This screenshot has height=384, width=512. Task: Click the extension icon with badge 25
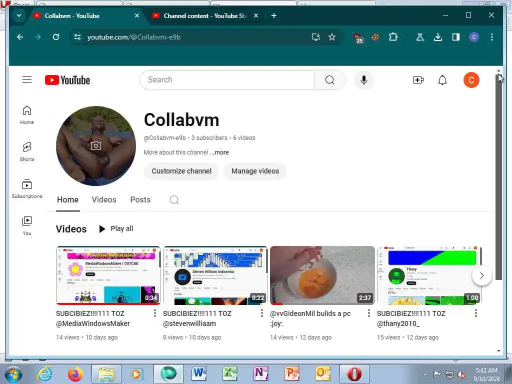(x=358, y=38)
